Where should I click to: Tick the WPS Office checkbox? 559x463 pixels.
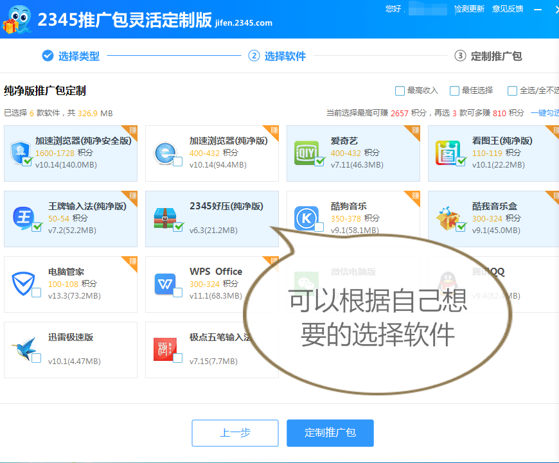177,293
